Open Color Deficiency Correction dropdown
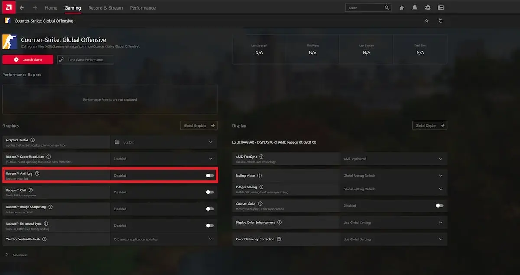Screen dimensions: 520x275 coord(393,239)
